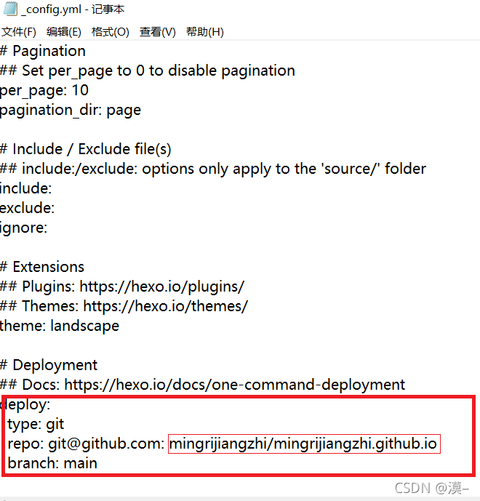Click the '# Pagination' comment line
The width and height of the screenshot is (480, 501).
pos(43,51)
